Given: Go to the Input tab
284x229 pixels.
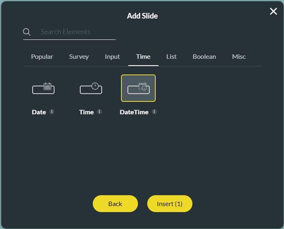Looking at the screenshot, I should click(x=112, y=57).
